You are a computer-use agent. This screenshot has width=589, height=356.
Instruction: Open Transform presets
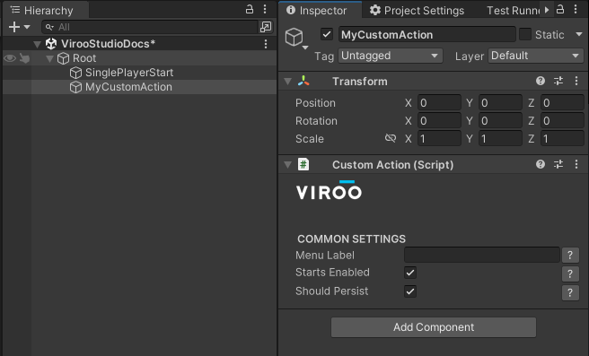point(558,81)
